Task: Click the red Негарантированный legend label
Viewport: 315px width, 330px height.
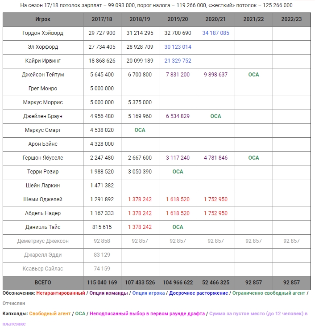Action: tap(61, 293)
